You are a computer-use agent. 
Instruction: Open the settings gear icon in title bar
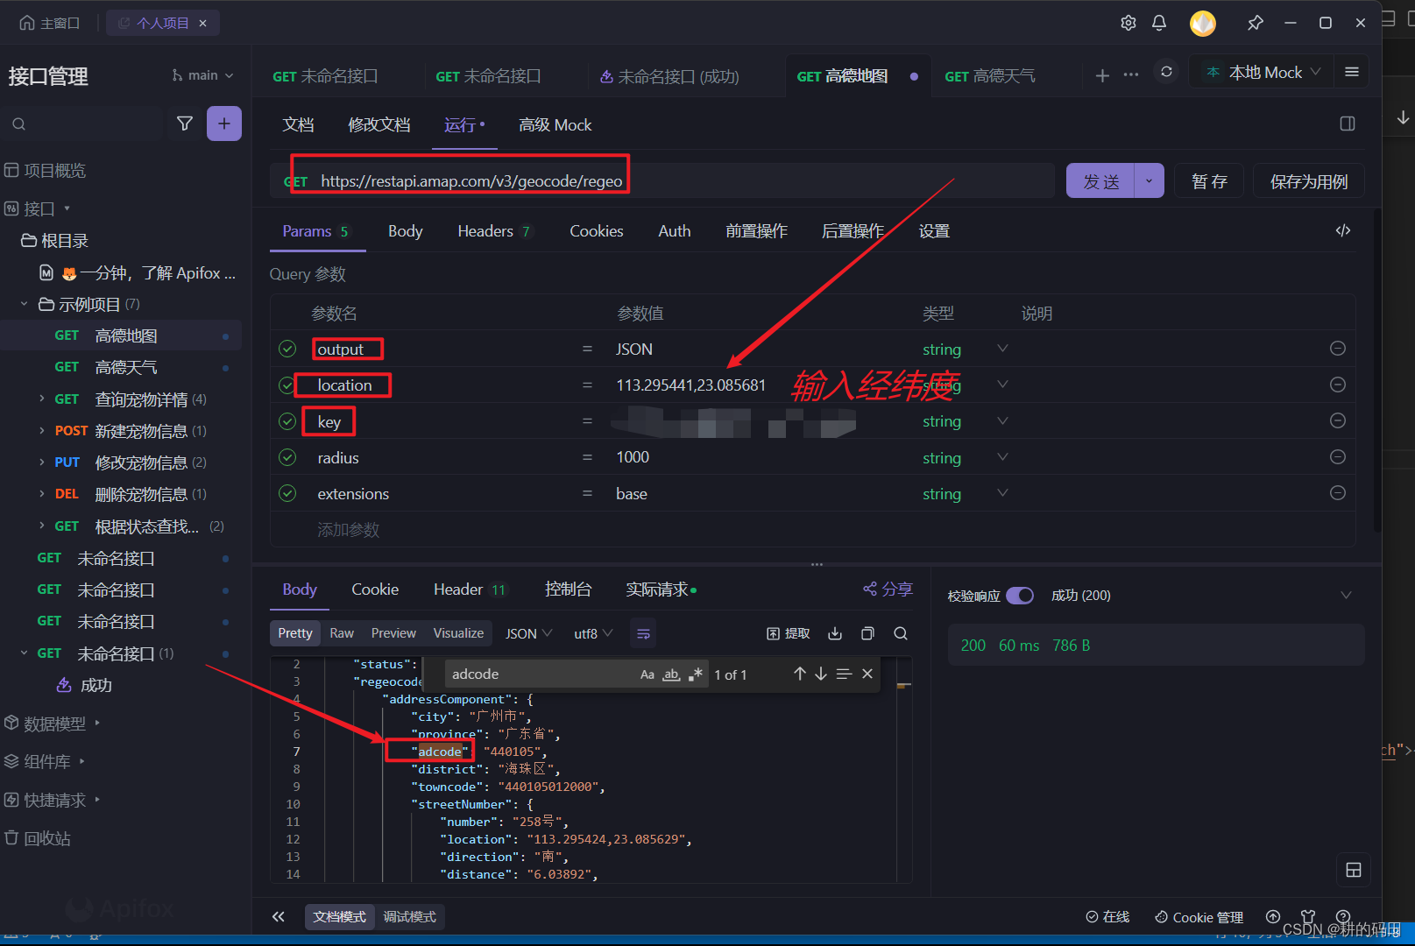tap(1128, 23)
